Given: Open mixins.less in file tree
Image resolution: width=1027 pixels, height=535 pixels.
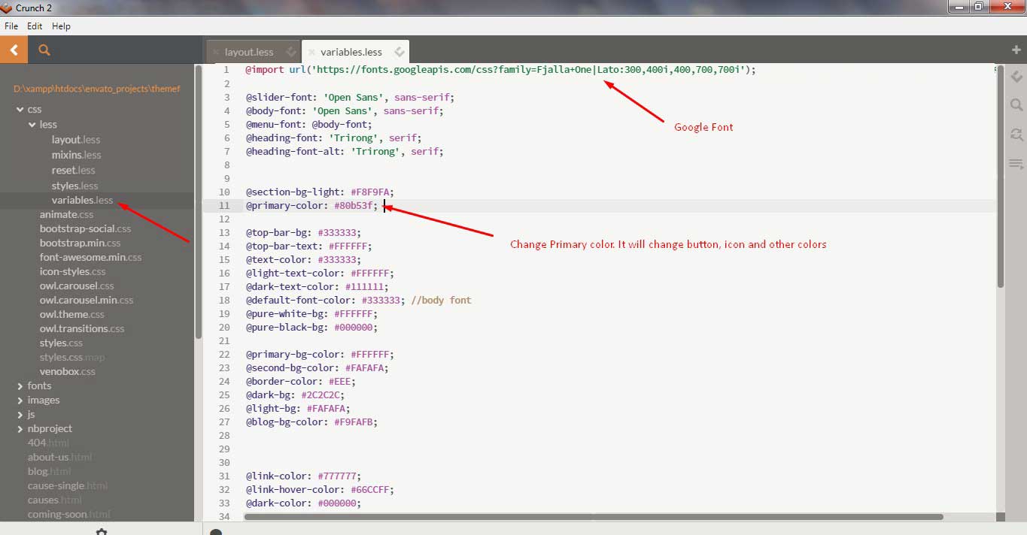Looking at the screenshot, I should click(76, 155).
